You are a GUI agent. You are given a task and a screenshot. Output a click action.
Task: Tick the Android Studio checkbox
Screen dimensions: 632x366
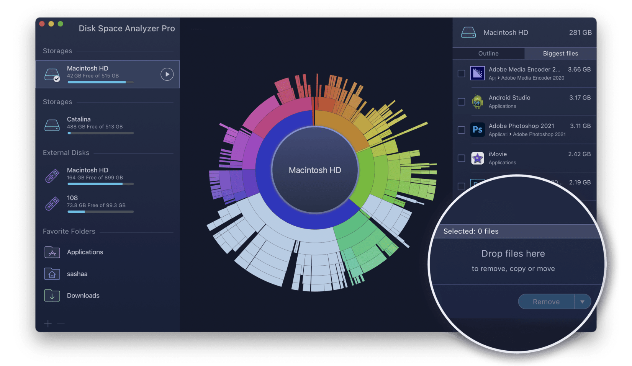[x=462, y=102]
